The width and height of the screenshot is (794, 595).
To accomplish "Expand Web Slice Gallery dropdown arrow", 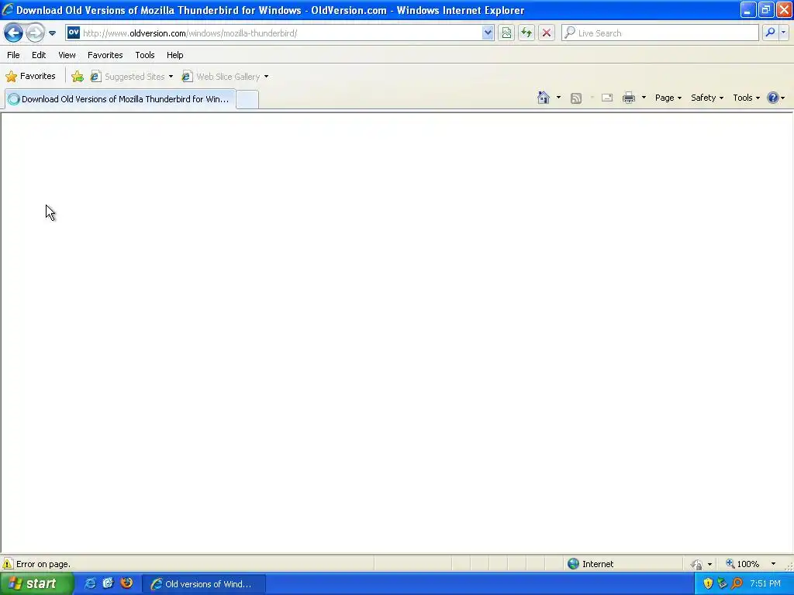I will click(x=267, y=77).
